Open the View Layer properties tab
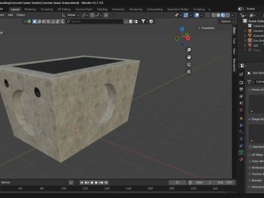 pos(241,96)
